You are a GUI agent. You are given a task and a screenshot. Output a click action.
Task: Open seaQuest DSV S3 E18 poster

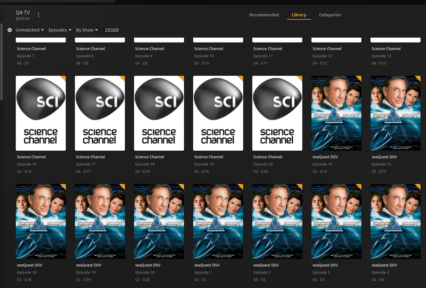[41, 222]
